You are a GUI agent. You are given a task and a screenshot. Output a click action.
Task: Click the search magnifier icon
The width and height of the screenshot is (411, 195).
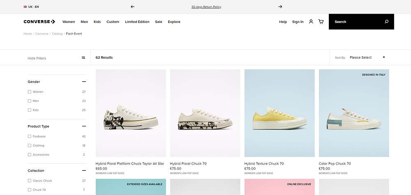(386, 22)
